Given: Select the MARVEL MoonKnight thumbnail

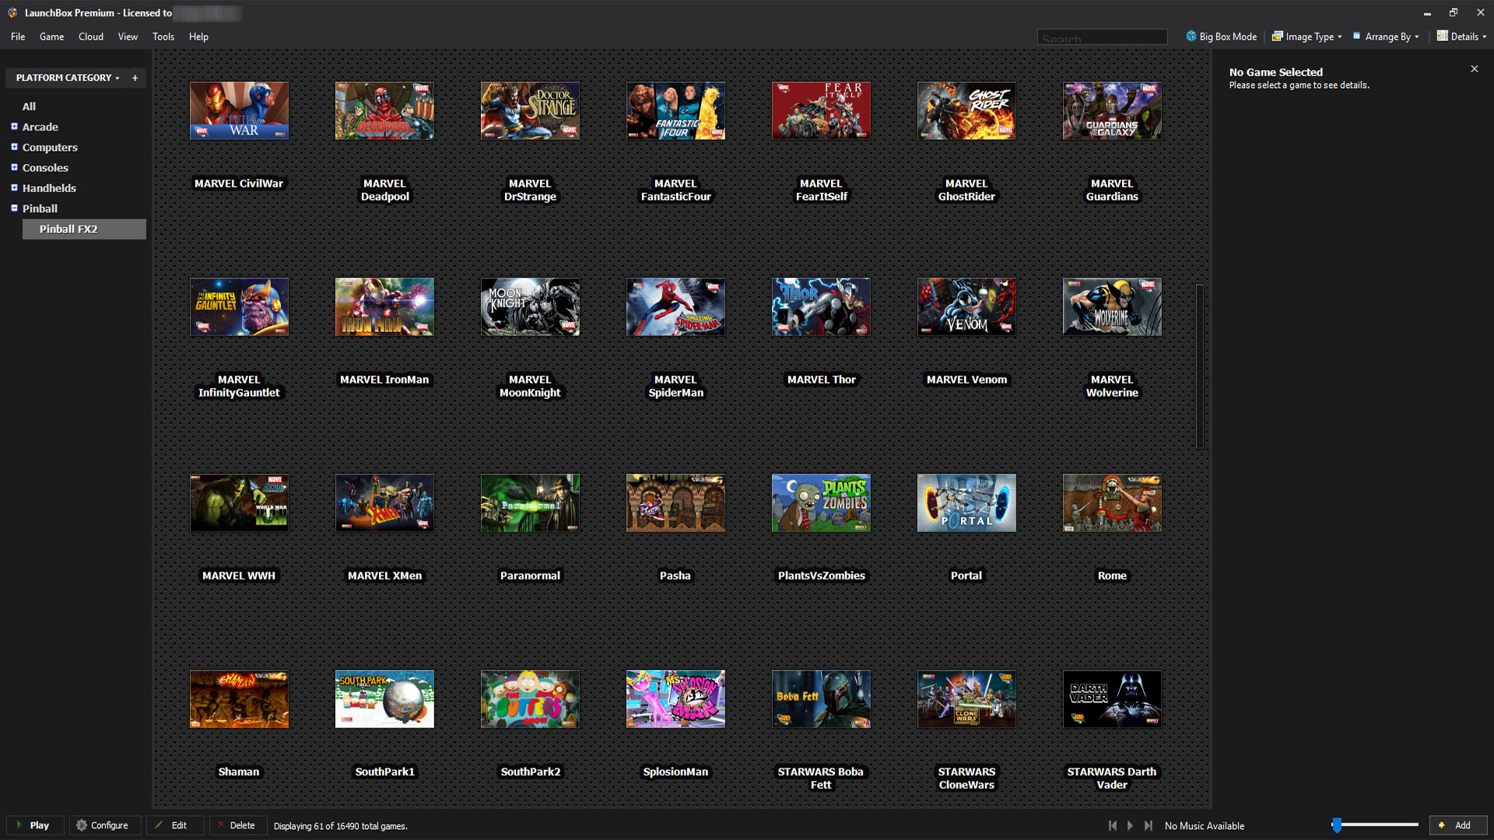Looking at the screenshot, I should pyautogui.click(x=530, y=307).
